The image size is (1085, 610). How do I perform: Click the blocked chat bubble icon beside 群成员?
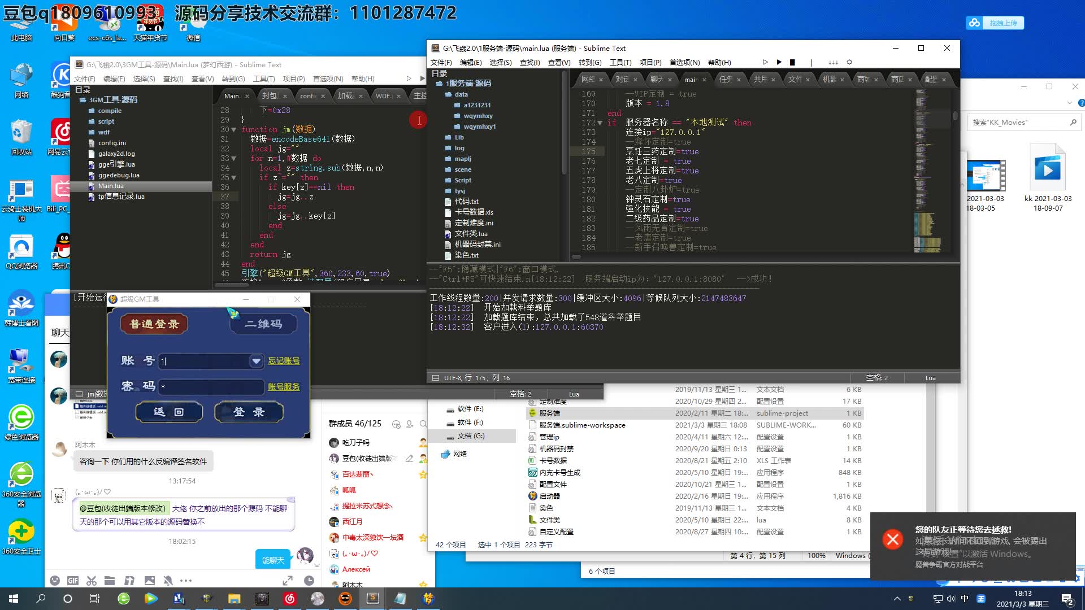pyautogui.click(x=396, y=424)
